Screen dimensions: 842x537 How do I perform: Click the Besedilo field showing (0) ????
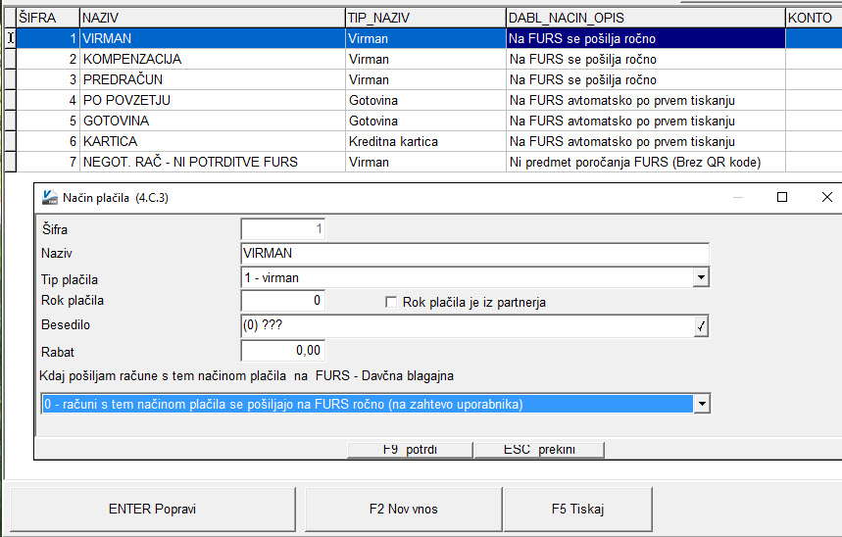tap(468, 326)
